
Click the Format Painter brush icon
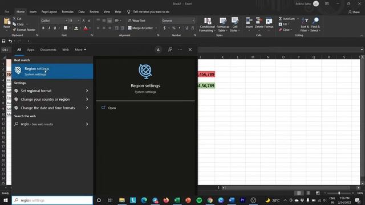[x=14, y=30]
